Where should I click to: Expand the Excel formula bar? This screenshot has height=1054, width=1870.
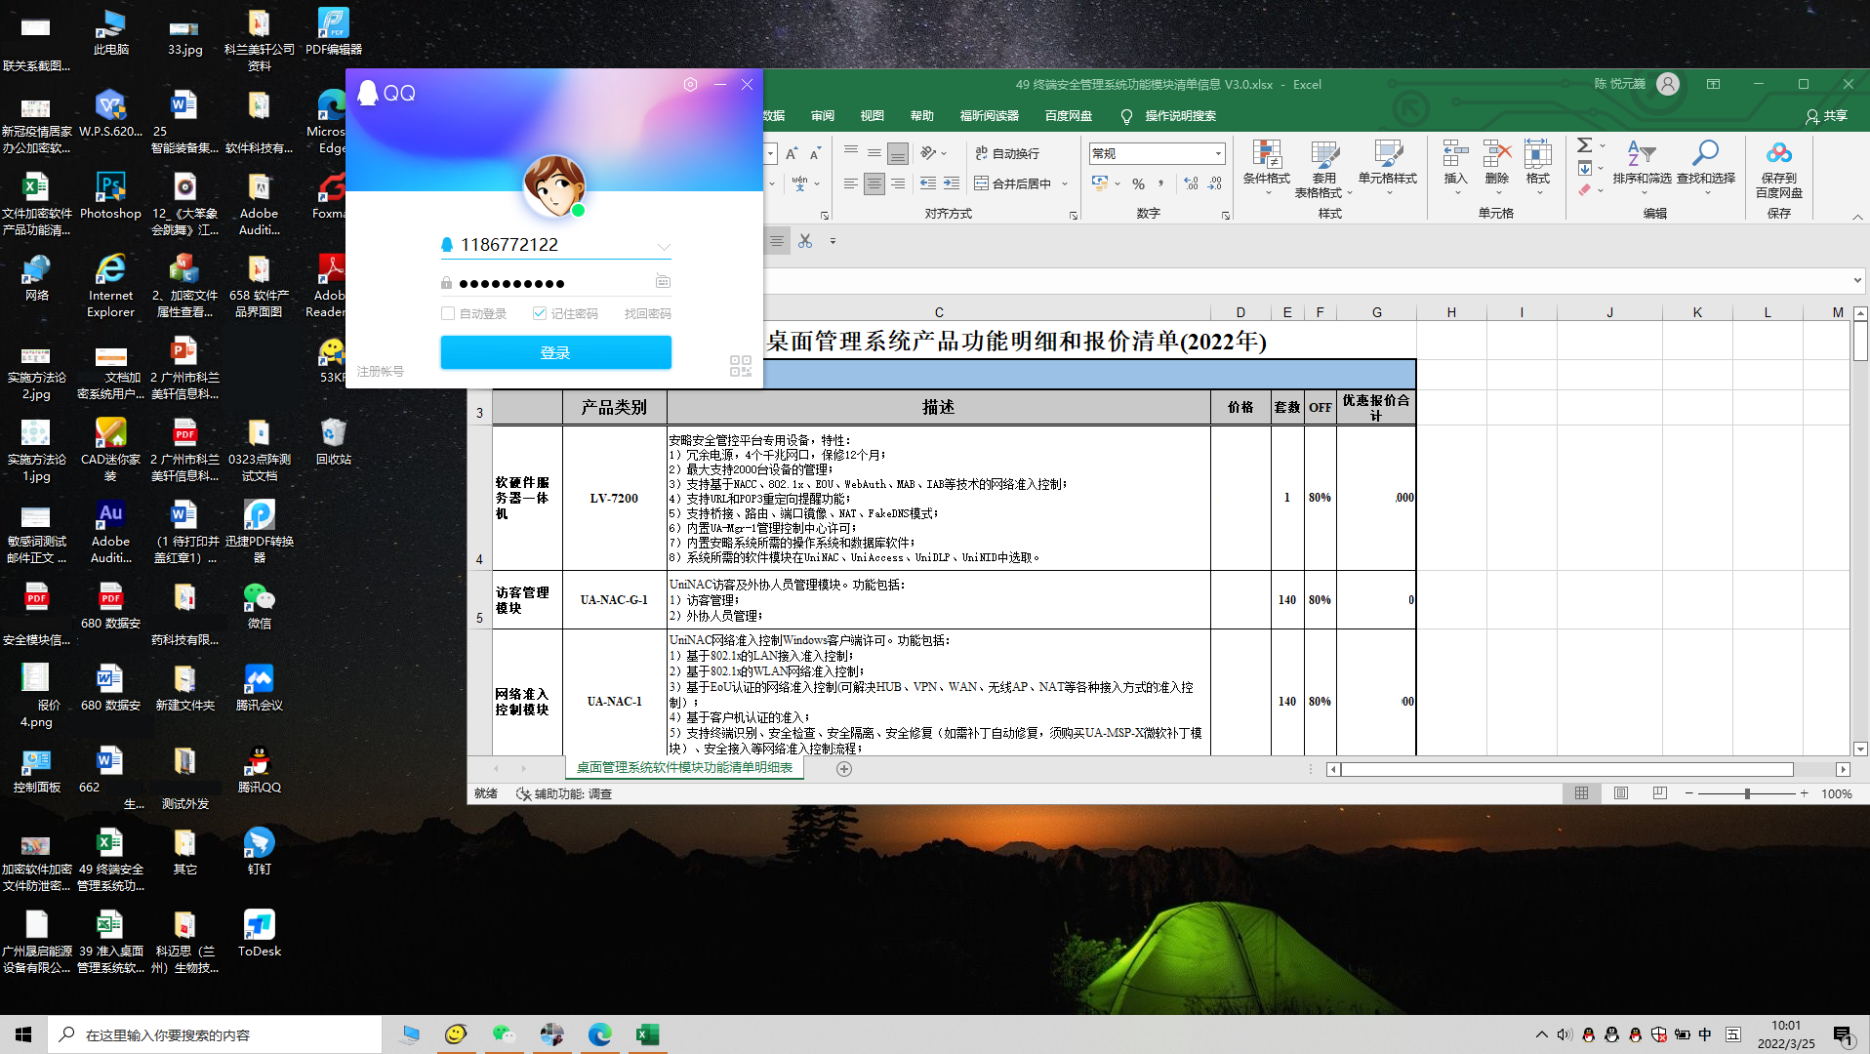click(x=1856, y=281)
